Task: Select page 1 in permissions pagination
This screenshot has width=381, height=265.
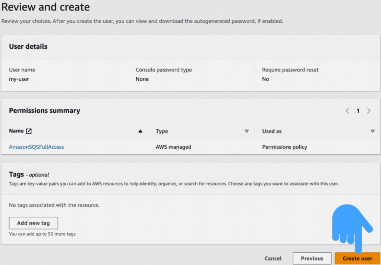Action: (x=358, y=111)
